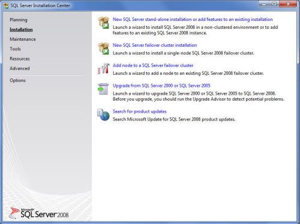
Task: Launch New SQL Server stand-alone installation link
Action: point(193,19)
